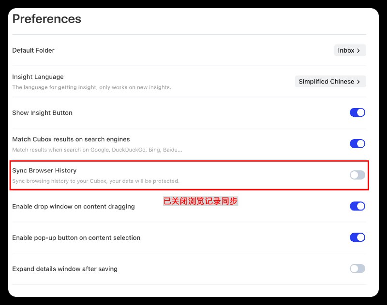Click the Match Cubox results label

pos(71,139)
